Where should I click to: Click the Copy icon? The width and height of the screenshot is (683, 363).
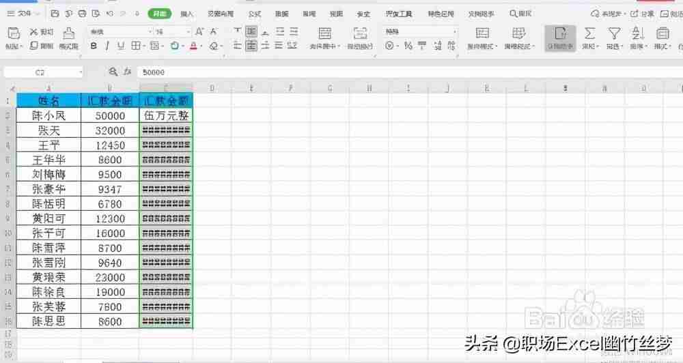coord(34,46)
